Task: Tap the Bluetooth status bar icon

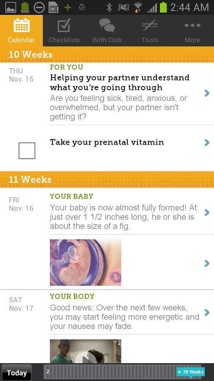Action: (109, 8)
